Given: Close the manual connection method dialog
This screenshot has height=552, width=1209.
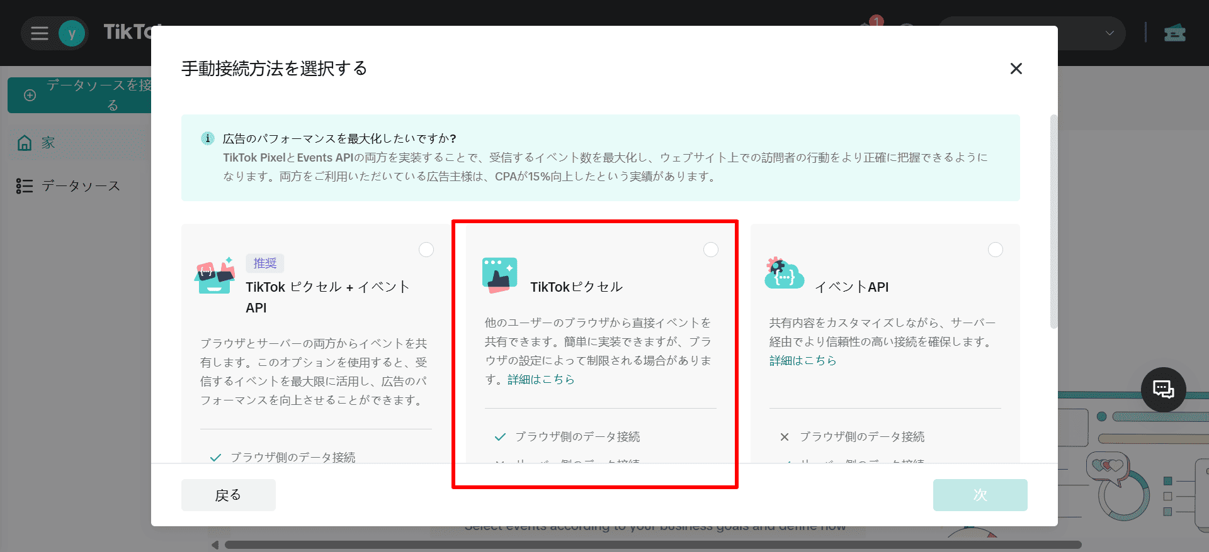Looking at the screenshot, I should point(1016,69).
